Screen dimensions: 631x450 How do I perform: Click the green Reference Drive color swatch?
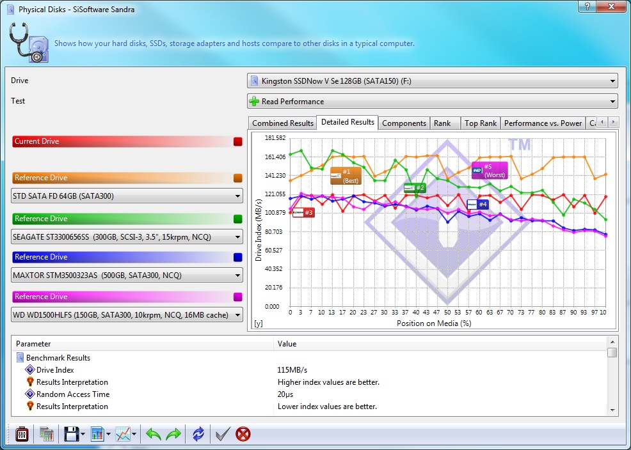(238, 219)
